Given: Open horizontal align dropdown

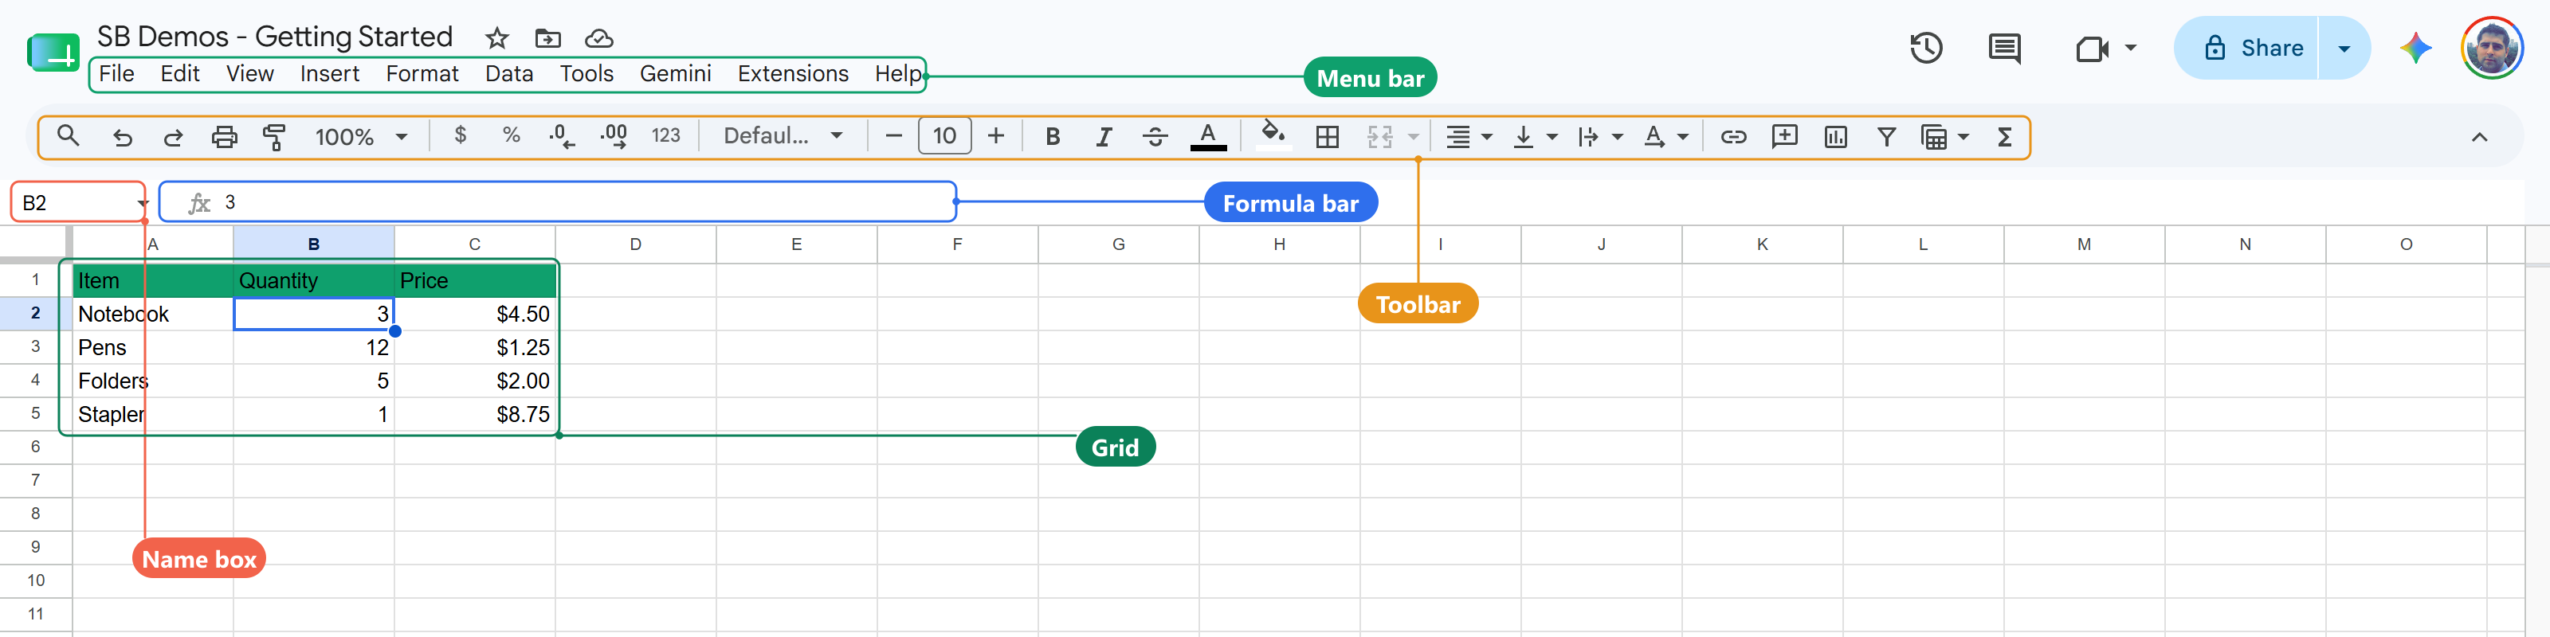Looking at the screenshot, I should [1468, 136].
